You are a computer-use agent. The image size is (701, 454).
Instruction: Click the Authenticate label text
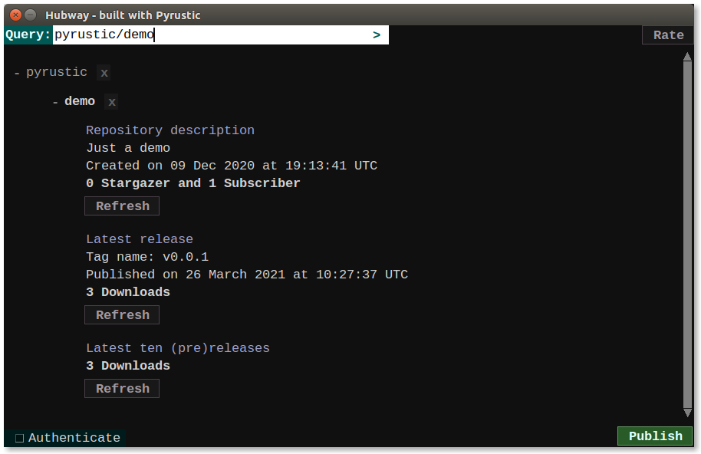point(74,438)
